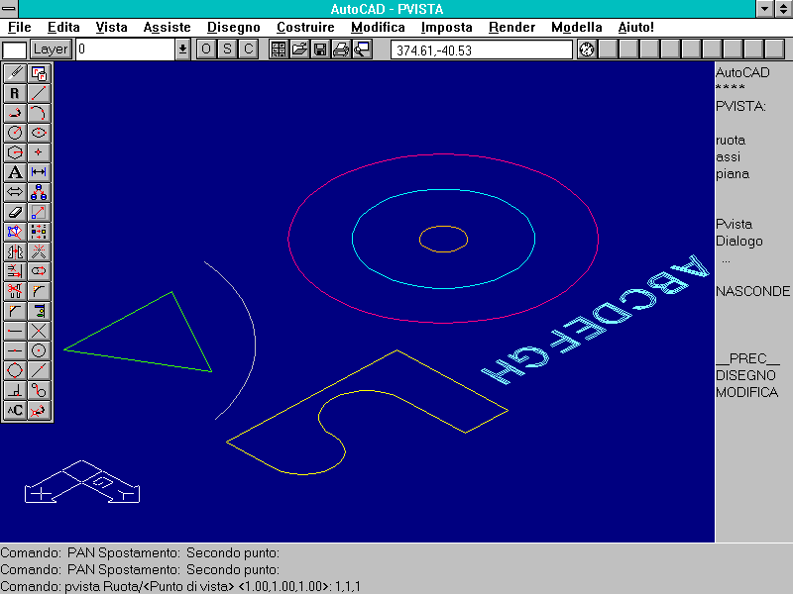Choose the Erase tool
Screen dimensions: 793x594
[x=15, y=212]
